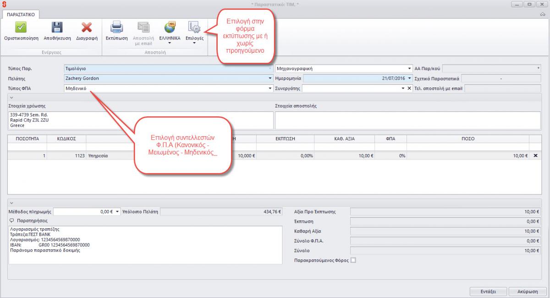
Task: Toggle the Παρακρατούμενος Φόρος checkbox
Action: tap(353, 260)
